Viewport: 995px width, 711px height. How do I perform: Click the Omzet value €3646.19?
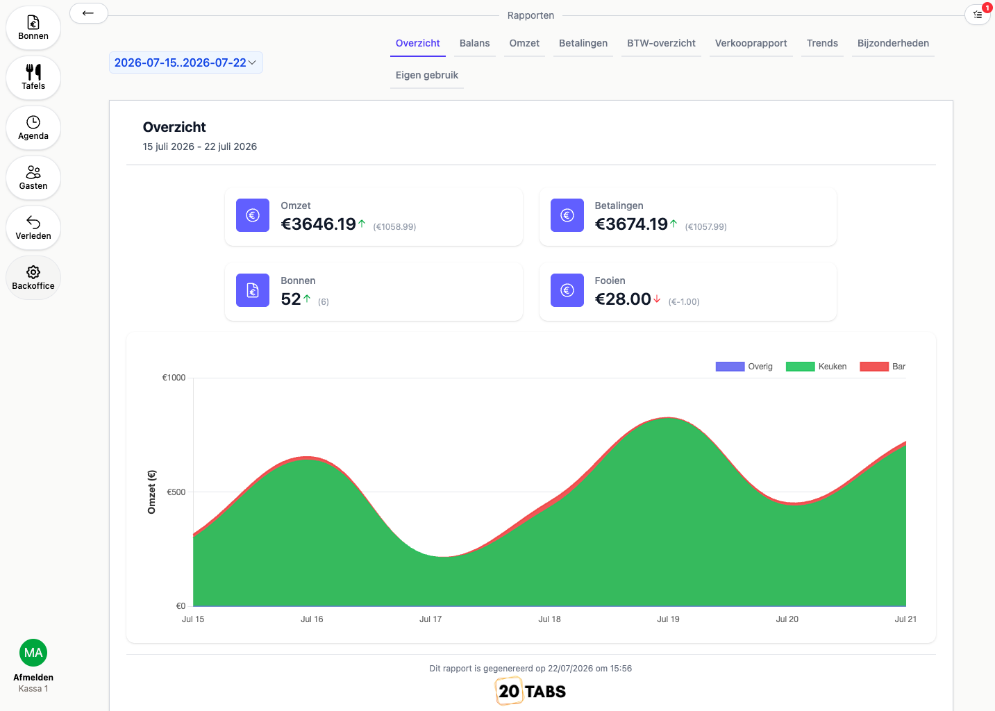coord(318,224)
